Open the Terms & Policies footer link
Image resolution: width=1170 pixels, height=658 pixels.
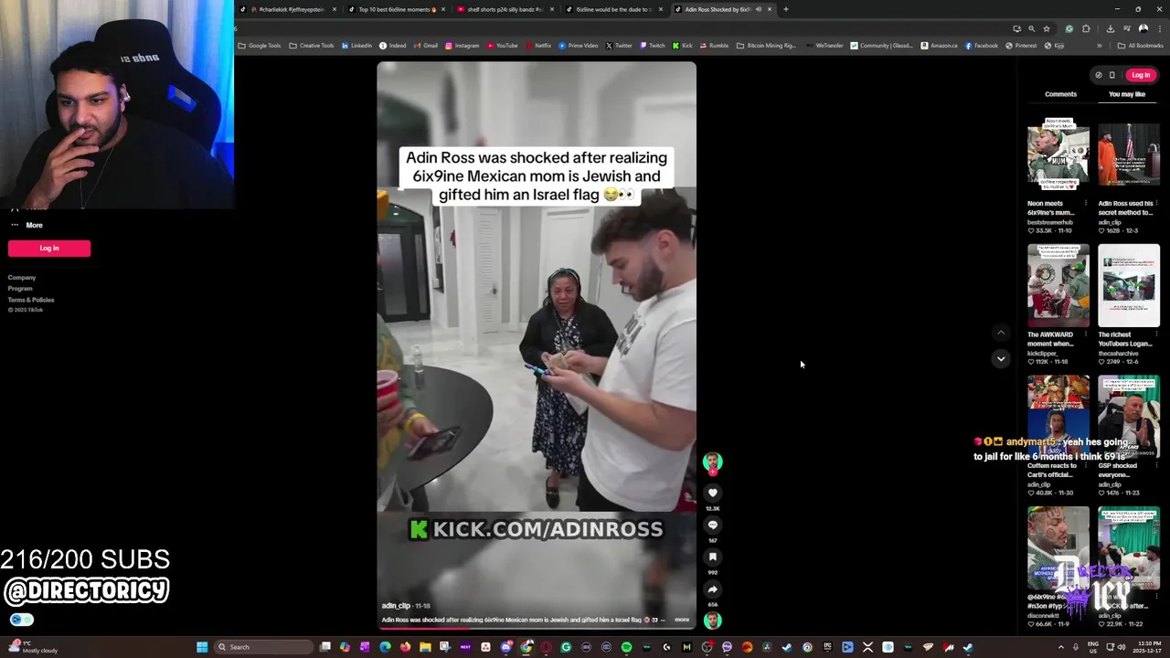(x=31, y=300)
